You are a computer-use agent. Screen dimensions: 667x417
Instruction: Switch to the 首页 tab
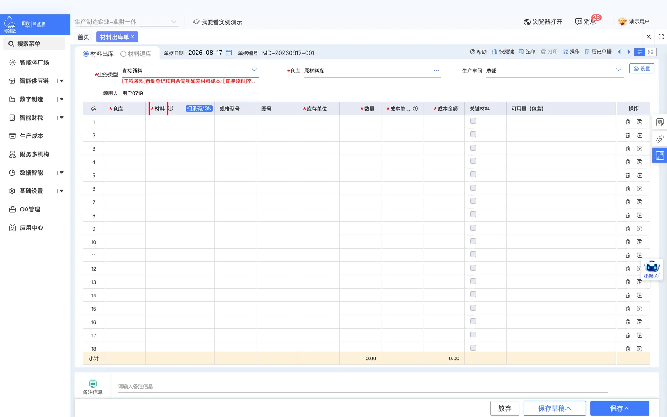(x=83, y=37)
